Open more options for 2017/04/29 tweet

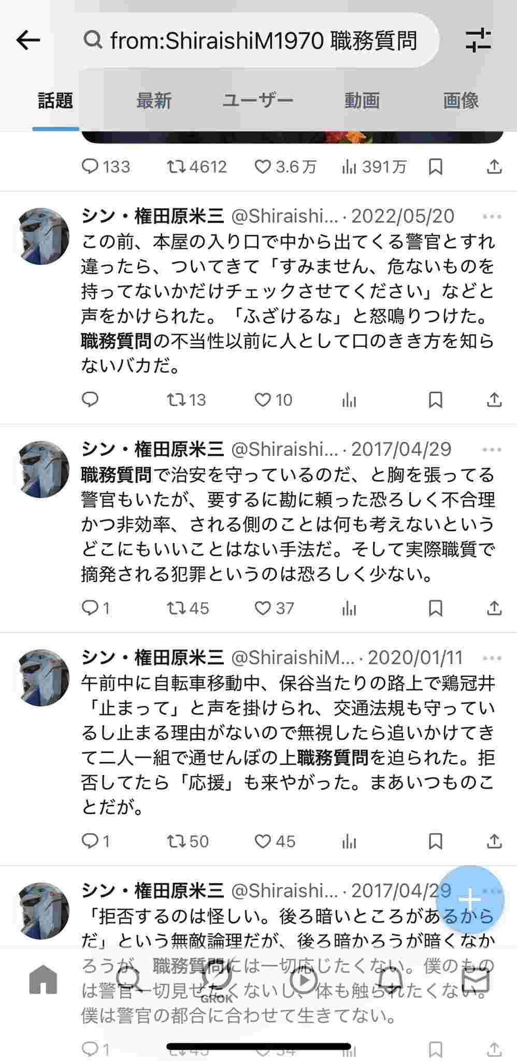pos(491,450)
